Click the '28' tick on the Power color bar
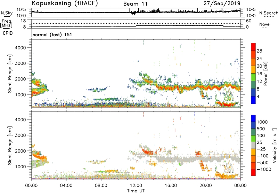The height and width of the screenshot is (193, 278). point(259,51)
